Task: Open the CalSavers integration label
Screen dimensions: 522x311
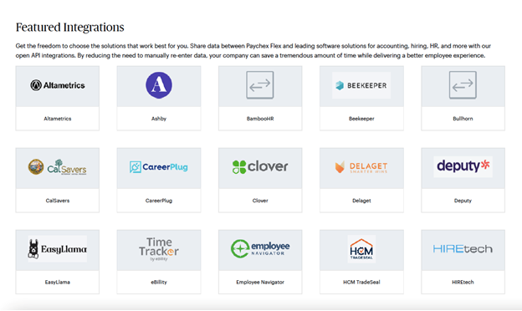Action: click(x=57, y=201)
